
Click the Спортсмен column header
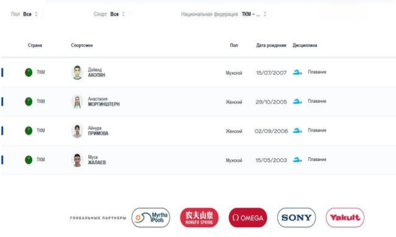click(x=82, y=45)
